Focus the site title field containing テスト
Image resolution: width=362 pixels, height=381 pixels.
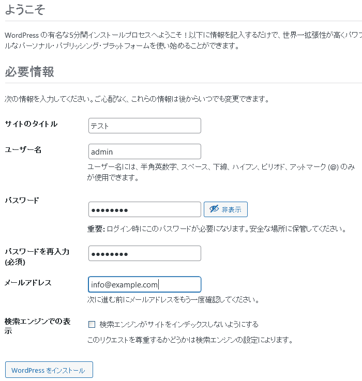click(x=145, y=126)
